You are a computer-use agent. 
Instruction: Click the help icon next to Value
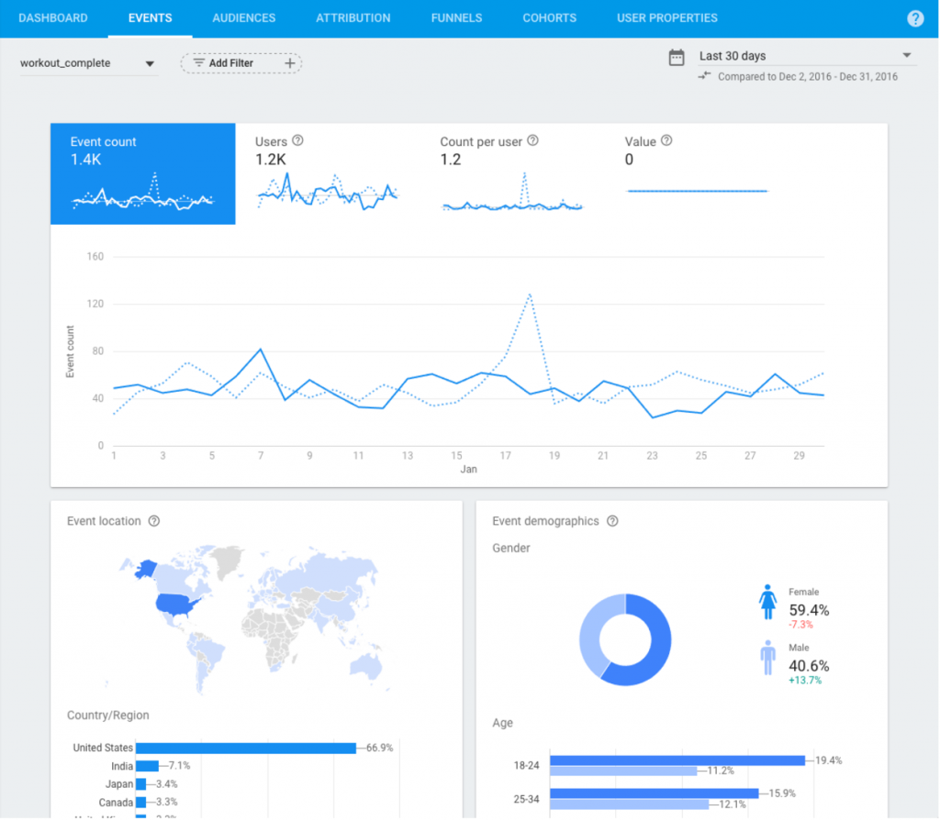[x=666, y=141]
